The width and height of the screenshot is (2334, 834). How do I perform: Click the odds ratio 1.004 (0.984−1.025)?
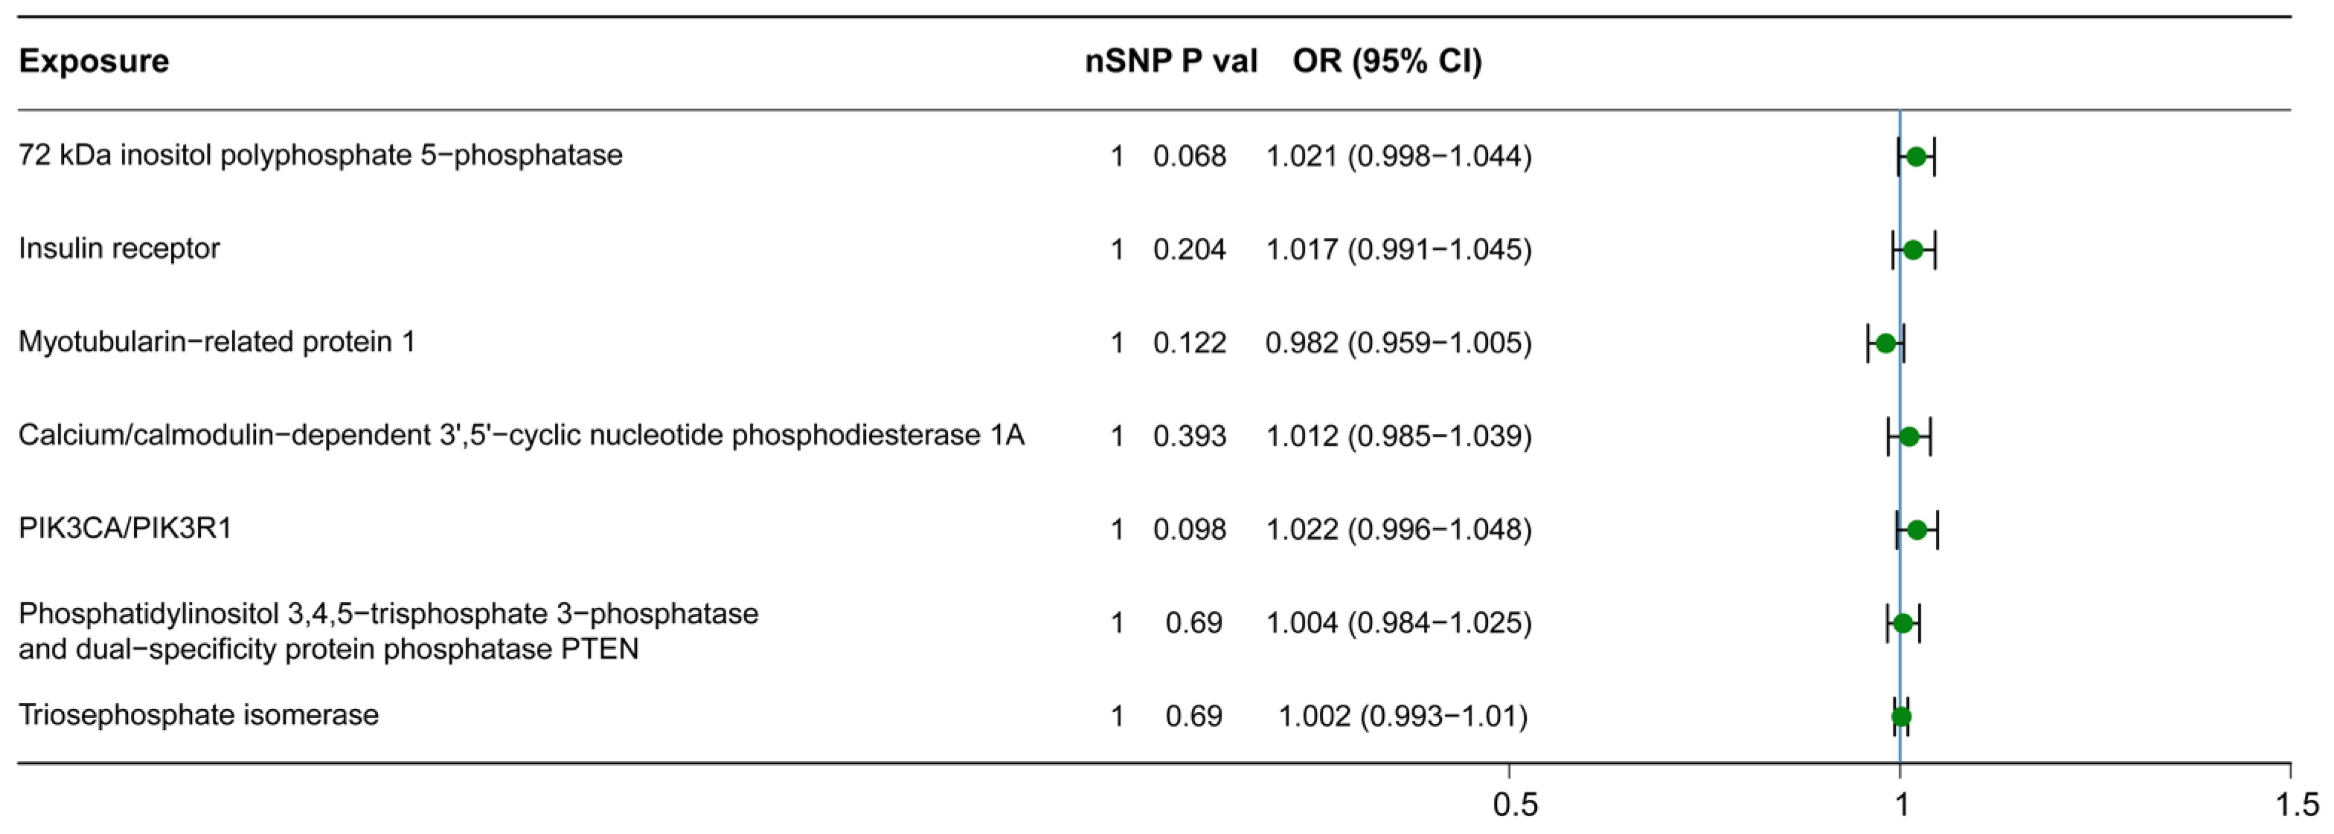[x=1399, y=623]
